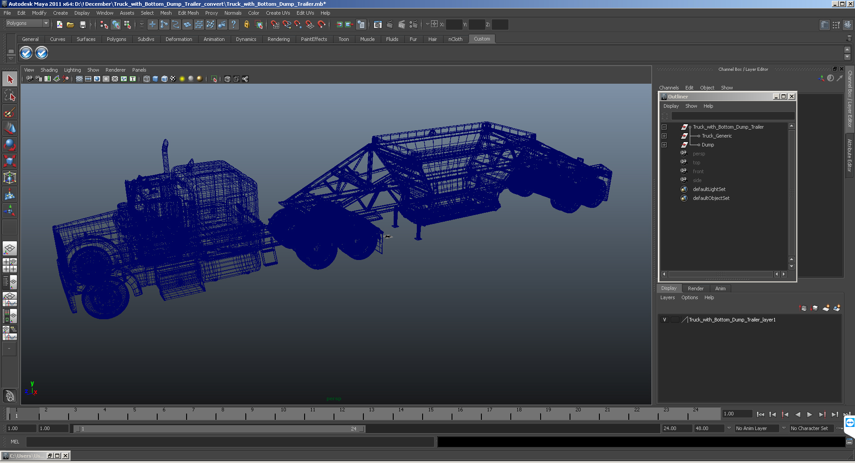The height and width of the screenshot is (463, 855).
Task: Activate the Lasso selection tool
Action: (x=10, y=96)
